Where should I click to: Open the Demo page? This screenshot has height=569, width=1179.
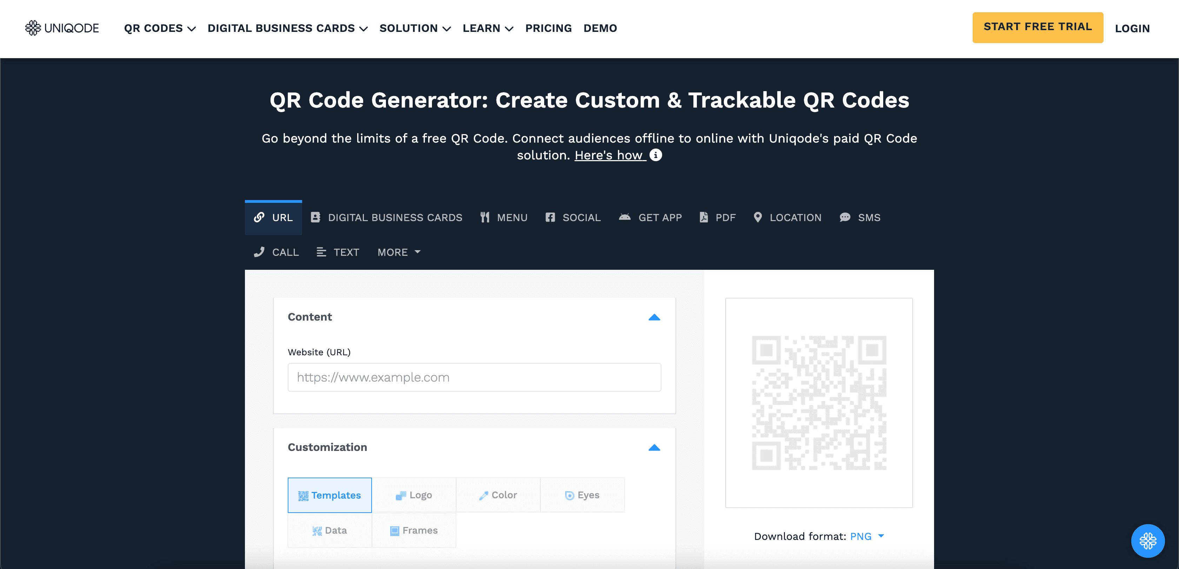600,28
